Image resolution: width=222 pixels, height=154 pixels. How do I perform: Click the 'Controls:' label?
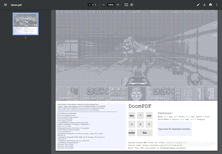tap(165, 113)
